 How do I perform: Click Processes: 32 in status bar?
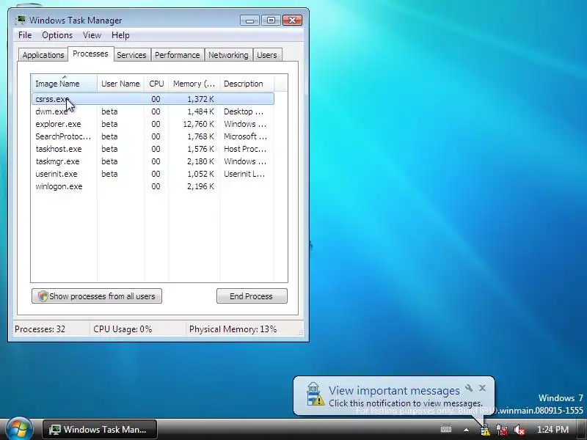point(40,329)
